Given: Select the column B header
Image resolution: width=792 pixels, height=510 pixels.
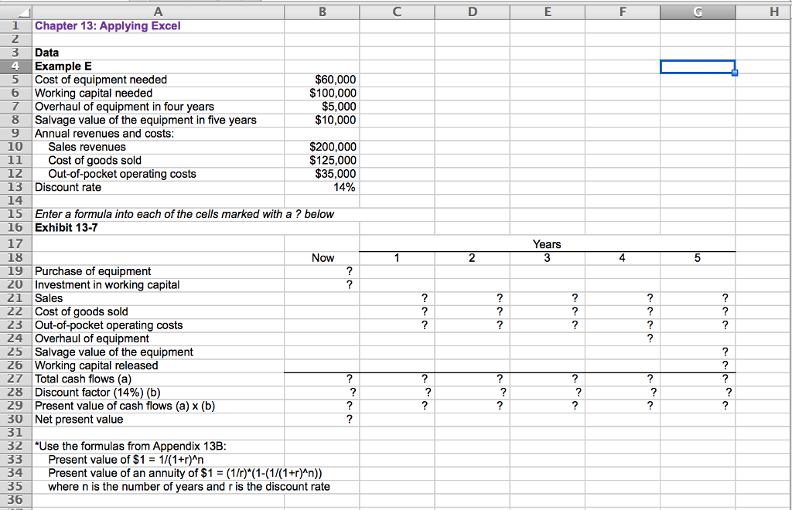Looking at the screenshot, I should coord(322,12).
